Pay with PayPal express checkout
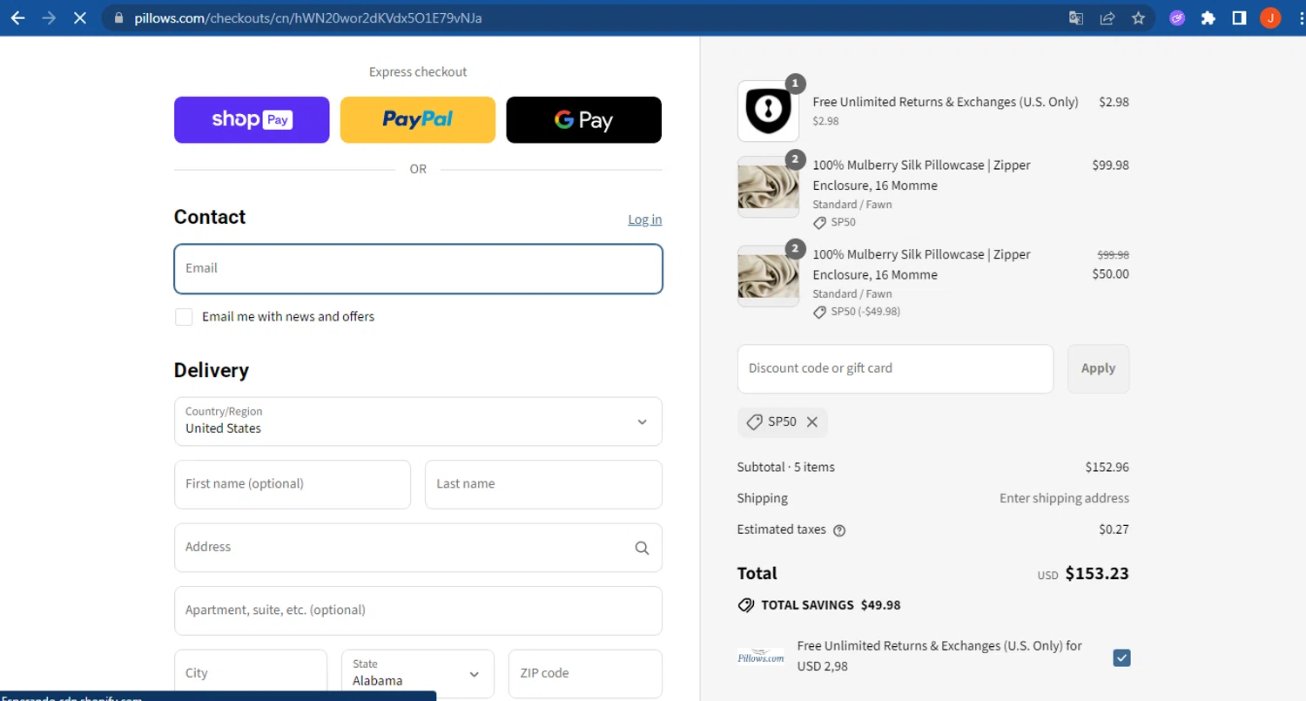Screen dimensions: 1306x701 click(x=418, y=119)
